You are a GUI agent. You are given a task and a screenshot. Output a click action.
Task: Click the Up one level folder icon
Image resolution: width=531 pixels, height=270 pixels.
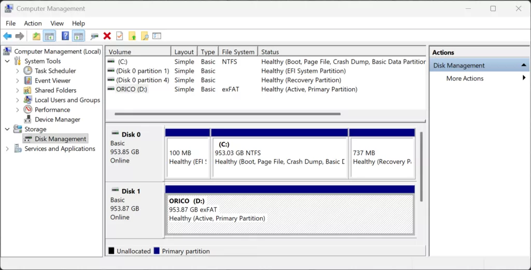click(36, 36)
